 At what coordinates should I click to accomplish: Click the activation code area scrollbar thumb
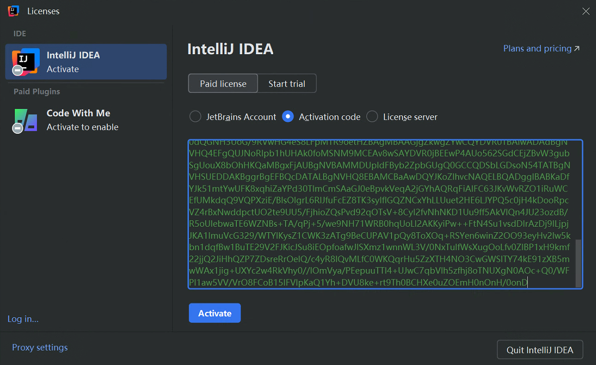click(578, 263)
